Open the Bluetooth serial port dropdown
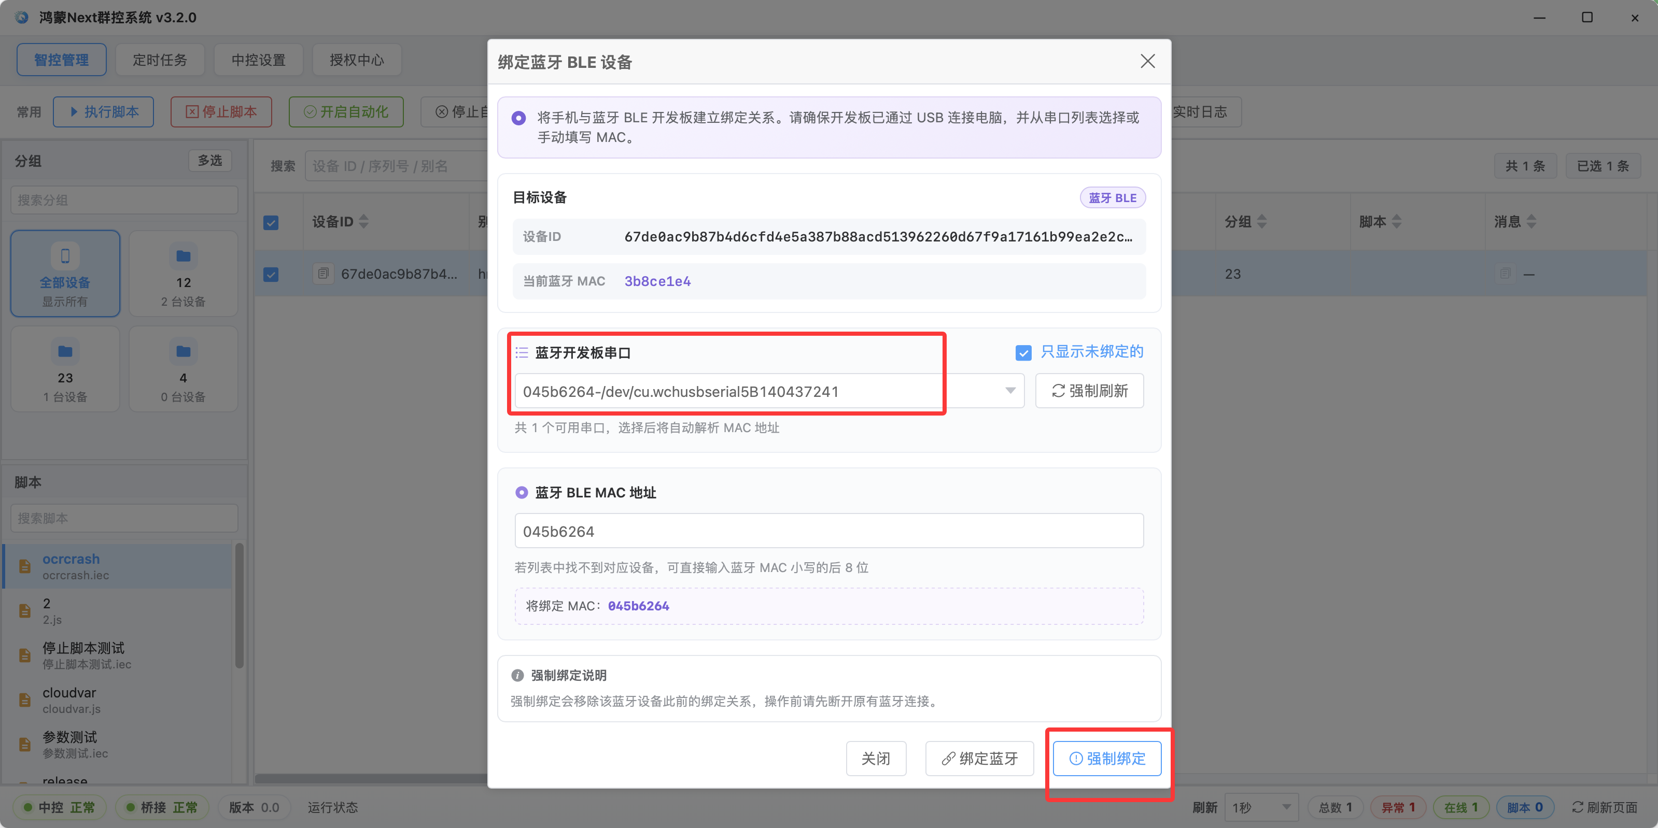1658x828 pixels. (769, 391)
